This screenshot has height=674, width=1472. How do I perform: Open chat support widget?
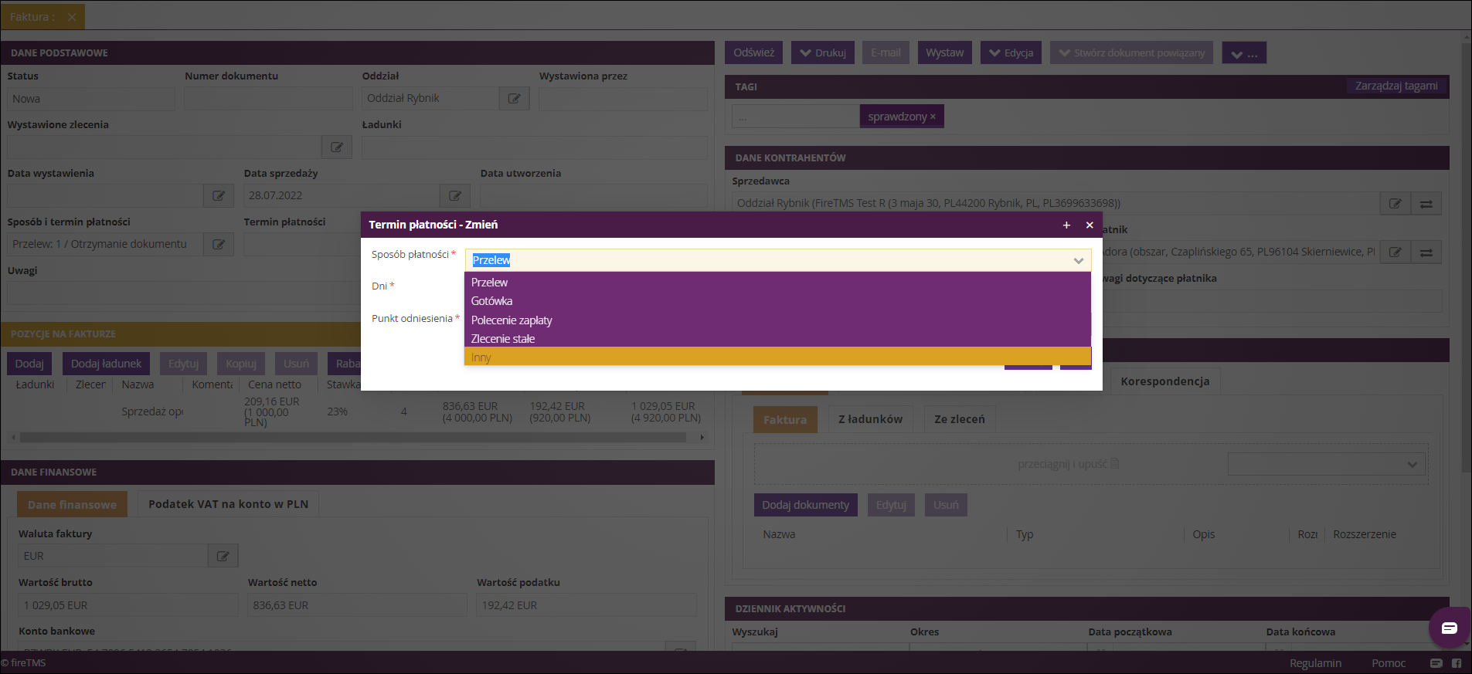click(1449, 628)
